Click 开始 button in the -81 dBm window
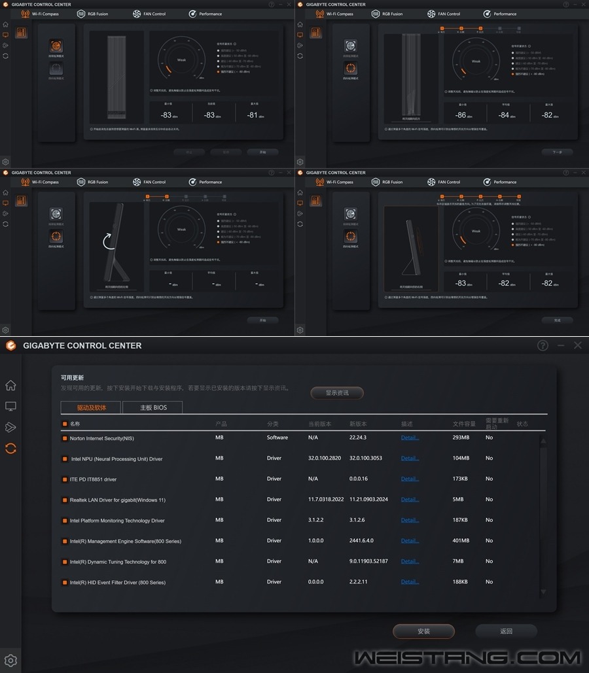 (263, 152)
